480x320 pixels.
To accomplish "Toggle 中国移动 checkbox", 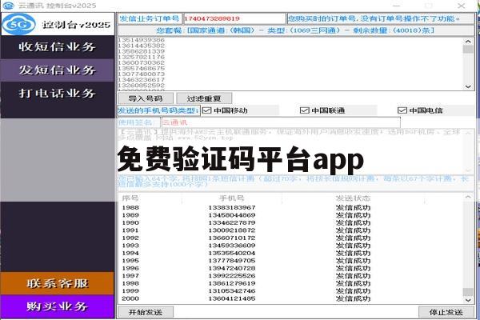I will 207,110.
